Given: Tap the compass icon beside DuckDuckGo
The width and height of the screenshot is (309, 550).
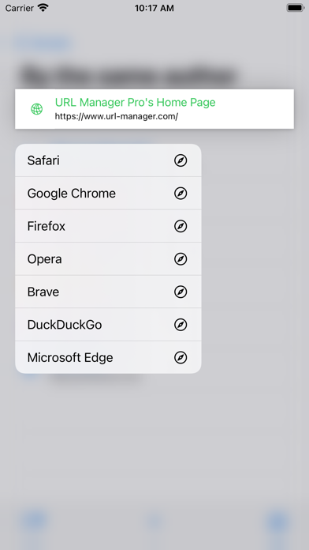Looking at the screenshot, I should pos(181,325).
